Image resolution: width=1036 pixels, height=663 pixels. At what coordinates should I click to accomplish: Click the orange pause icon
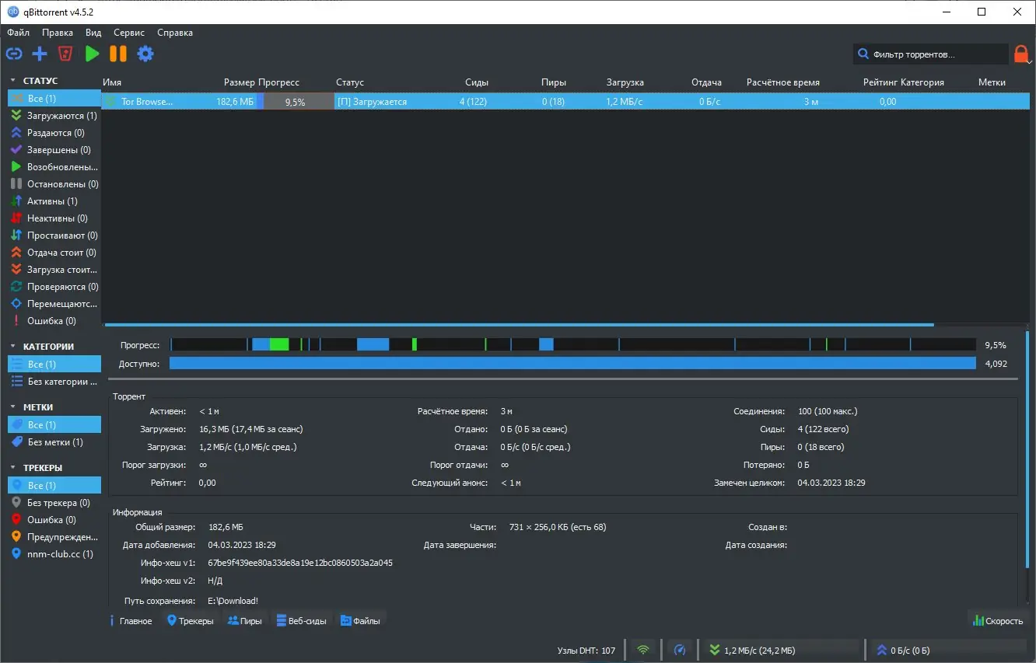118,54
